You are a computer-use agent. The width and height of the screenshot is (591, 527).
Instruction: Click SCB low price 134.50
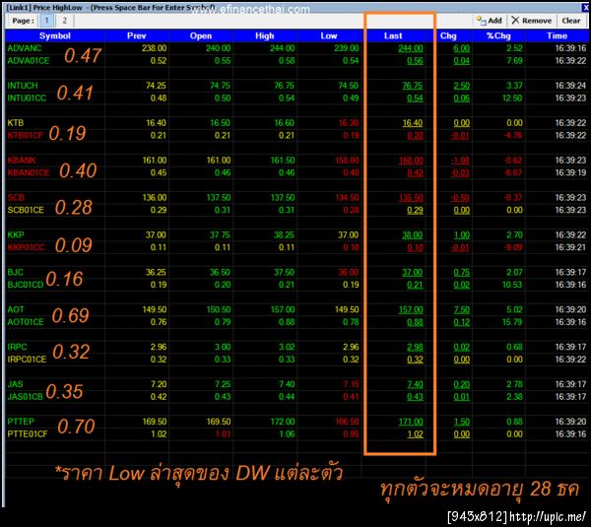[347, 198]
